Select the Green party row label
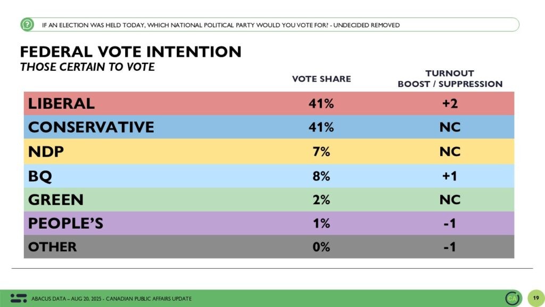545x307 pixels. coord(55,199)
